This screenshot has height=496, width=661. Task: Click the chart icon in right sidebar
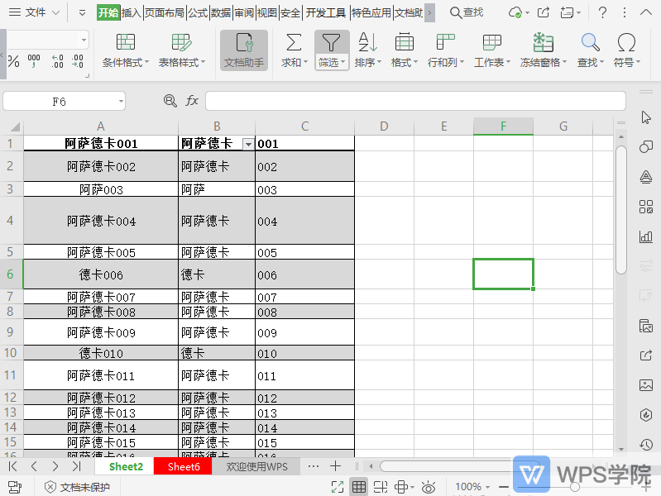pos(646,236)
